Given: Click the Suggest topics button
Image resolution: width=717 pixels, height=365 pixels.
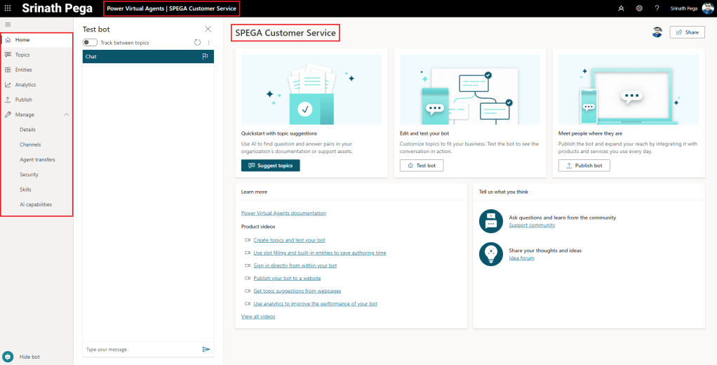Looking at the screenshot, I should coord(270,166).
